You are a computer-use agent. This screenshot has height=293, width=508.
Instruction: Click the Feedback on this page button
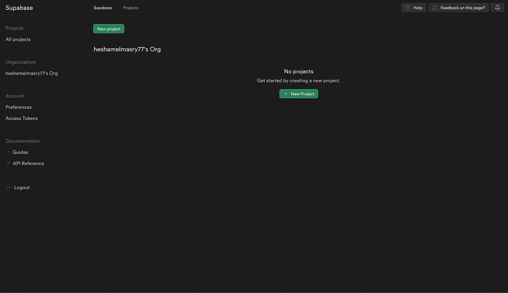point(458,7)
